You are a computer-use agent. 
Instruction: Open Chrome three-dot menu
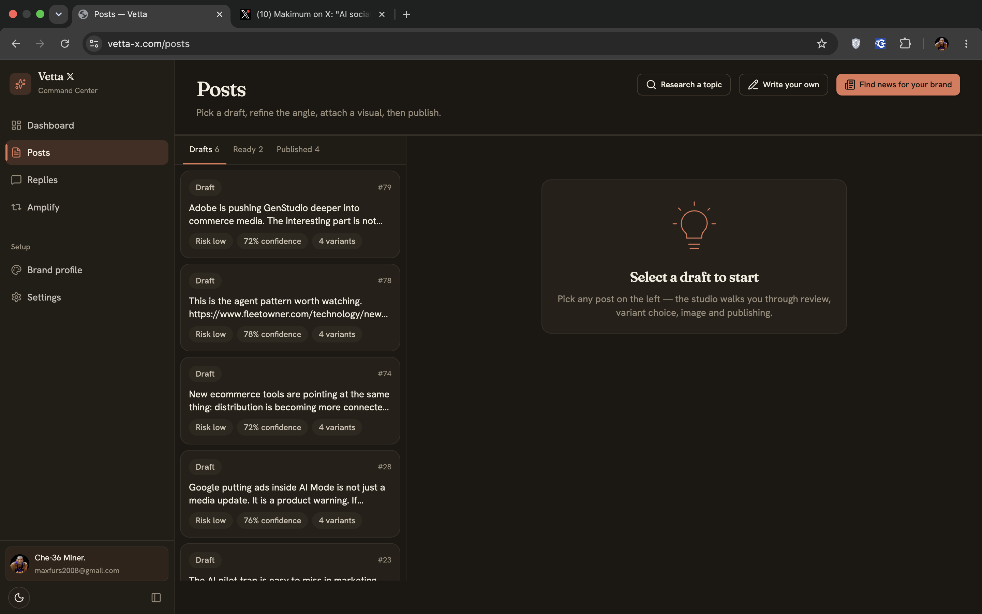click(x=966, y=43)
